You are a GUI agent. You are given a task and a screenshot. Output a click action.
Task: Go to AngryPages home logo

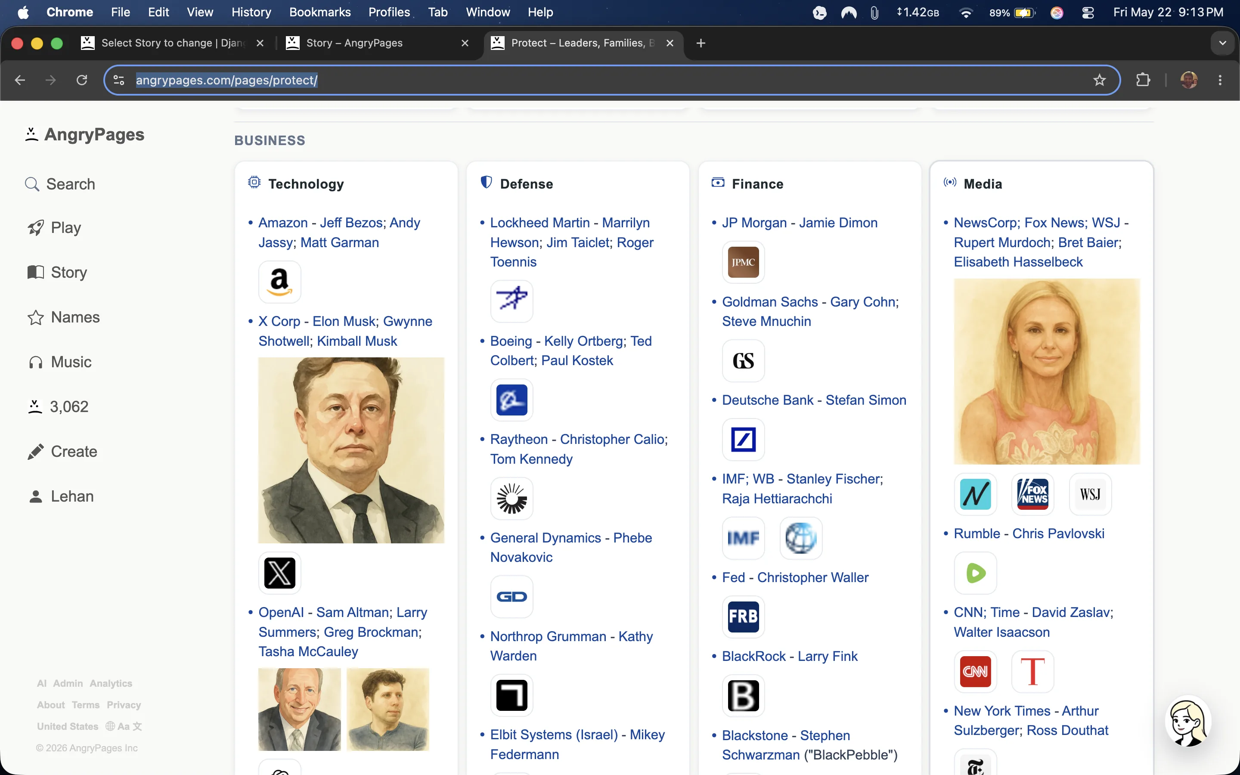pos(85,134)
